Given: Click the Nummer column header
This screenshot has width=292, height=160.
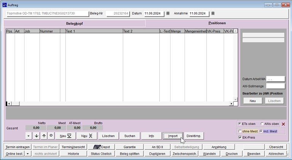Looking at the screenshot, I should [x=50, y=31].
